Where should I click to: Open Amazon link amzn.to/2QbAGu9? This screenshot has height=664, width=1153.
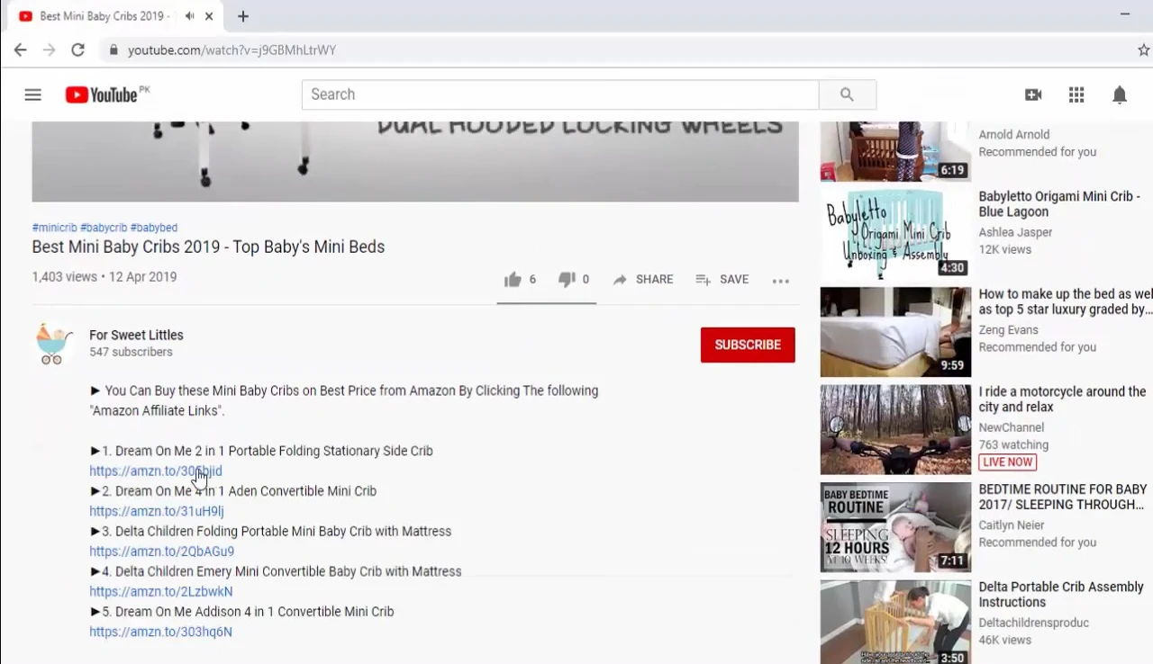click(162, 552)
